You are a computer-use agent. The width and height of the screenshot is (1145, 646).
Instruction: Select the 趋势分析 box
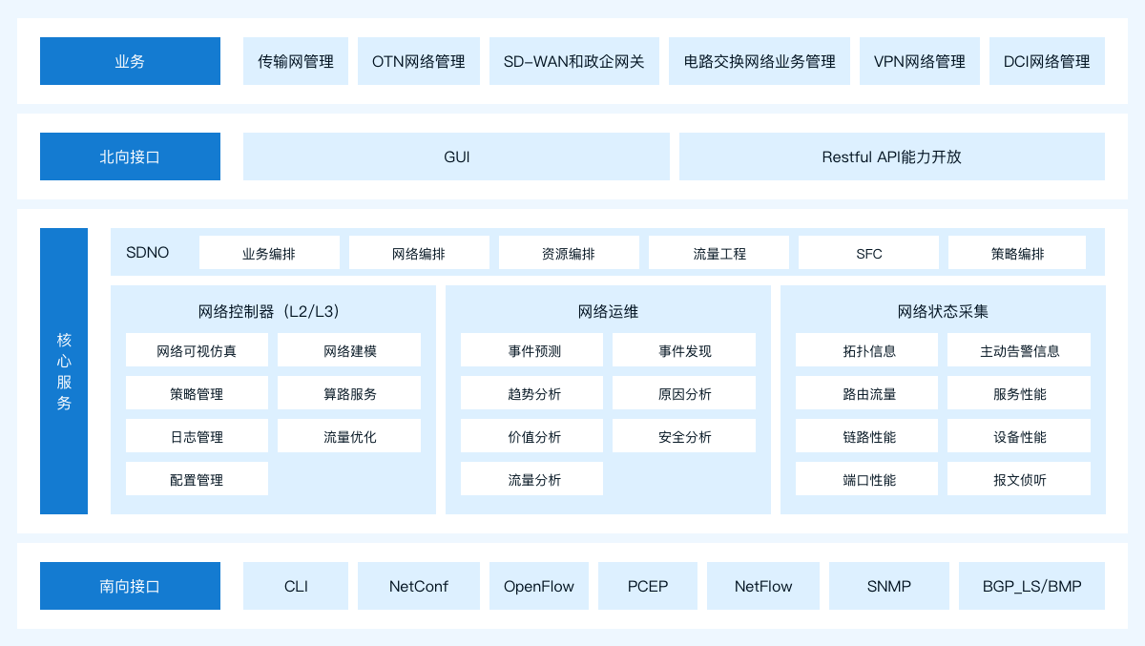(x=531, y=393)
